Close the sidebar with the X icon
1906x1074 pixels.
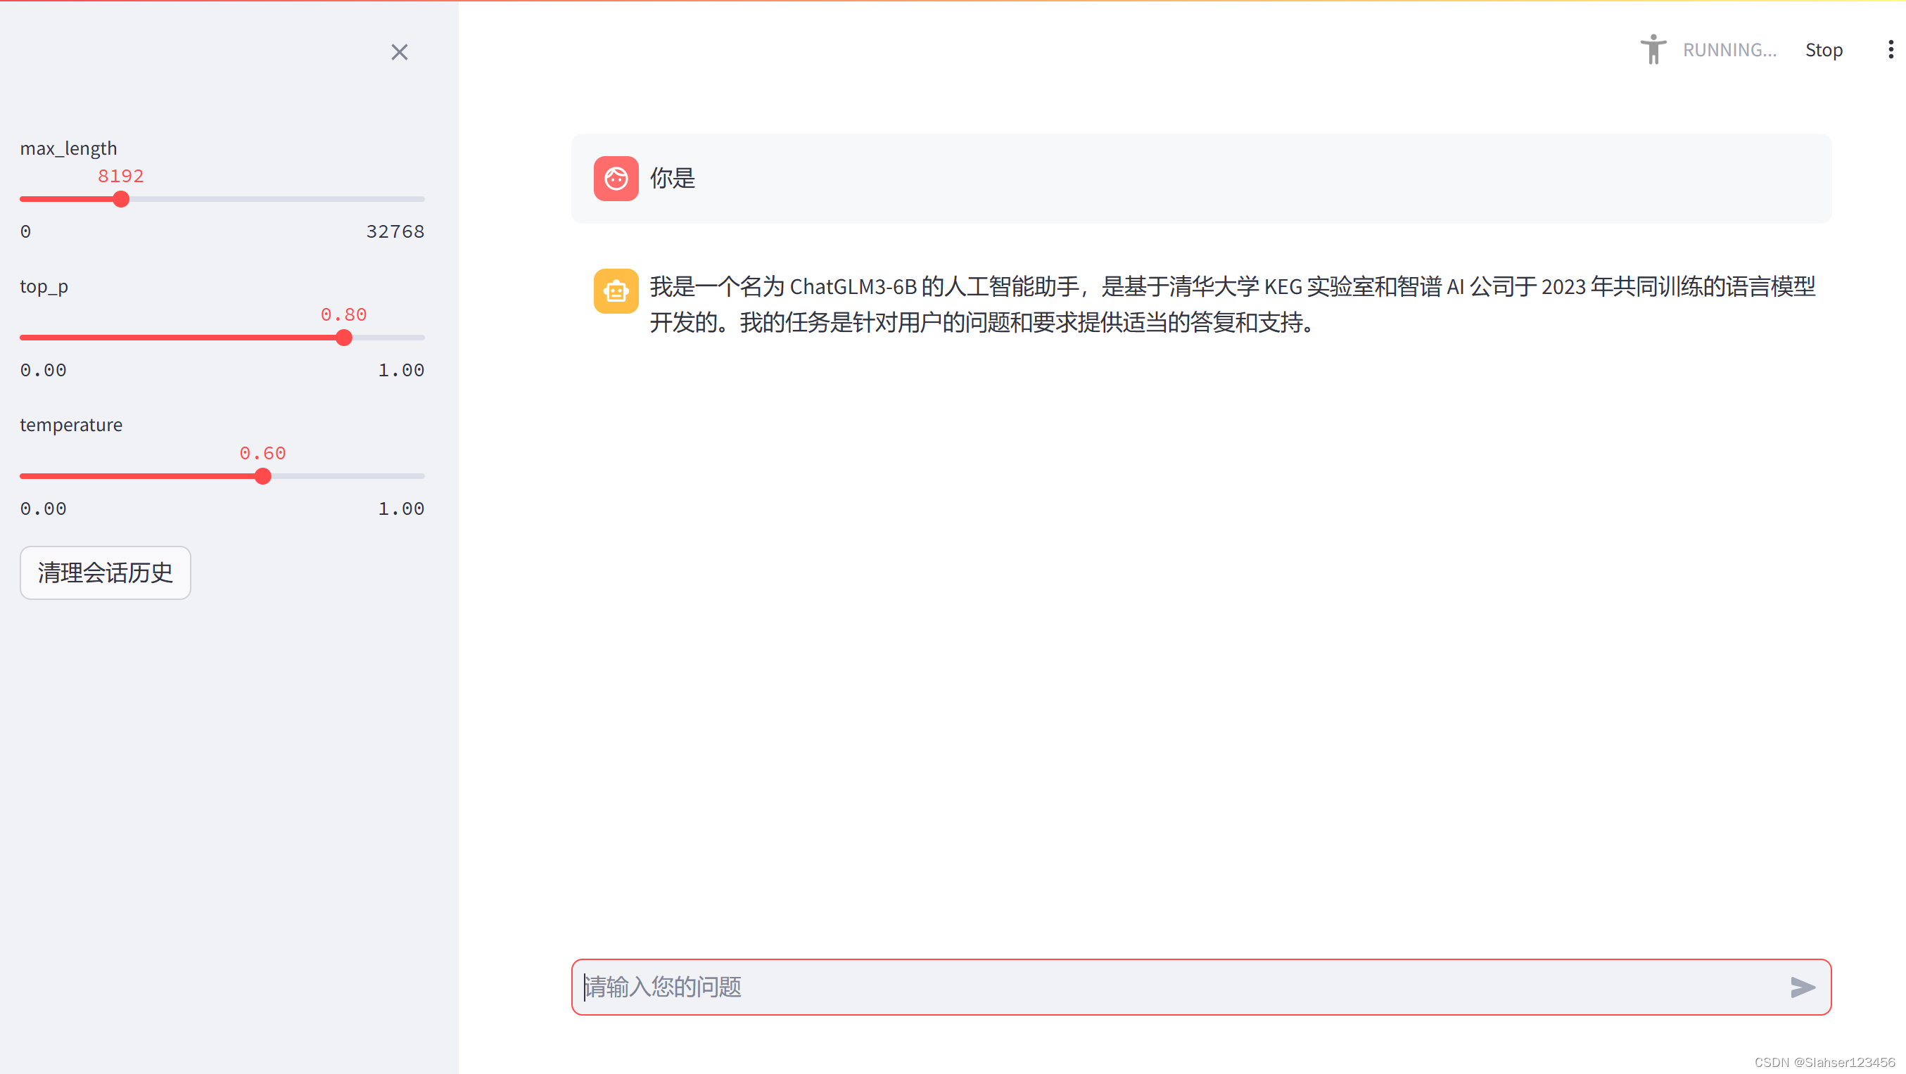399,52
